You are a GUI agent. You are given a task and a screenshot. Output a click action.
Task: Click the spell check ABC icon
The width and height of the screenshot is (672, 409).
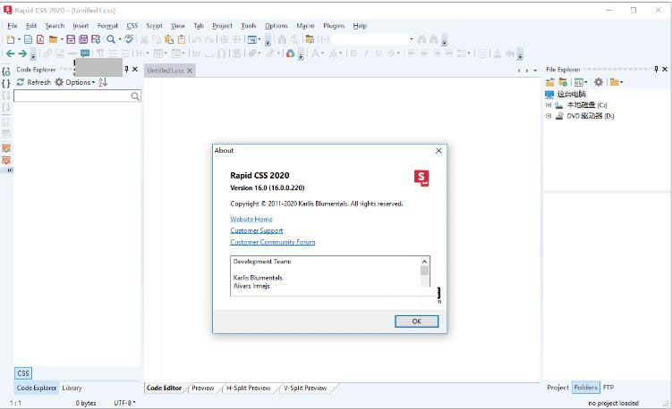coord(129,39)
